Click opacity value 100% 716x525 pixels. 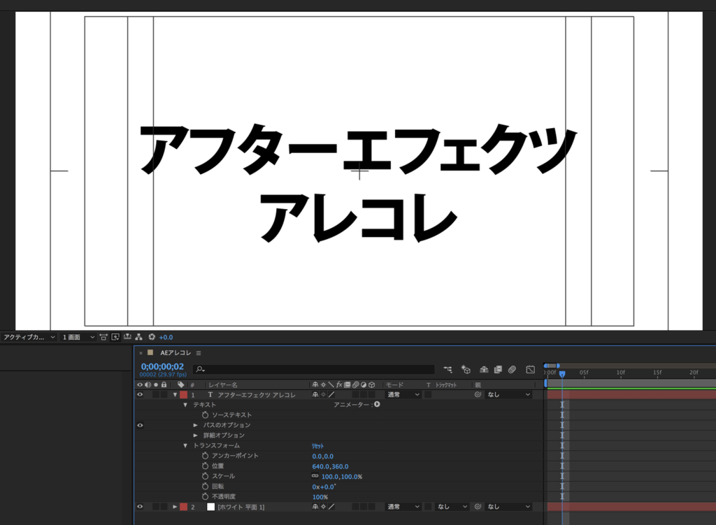(x=320, y=497)
